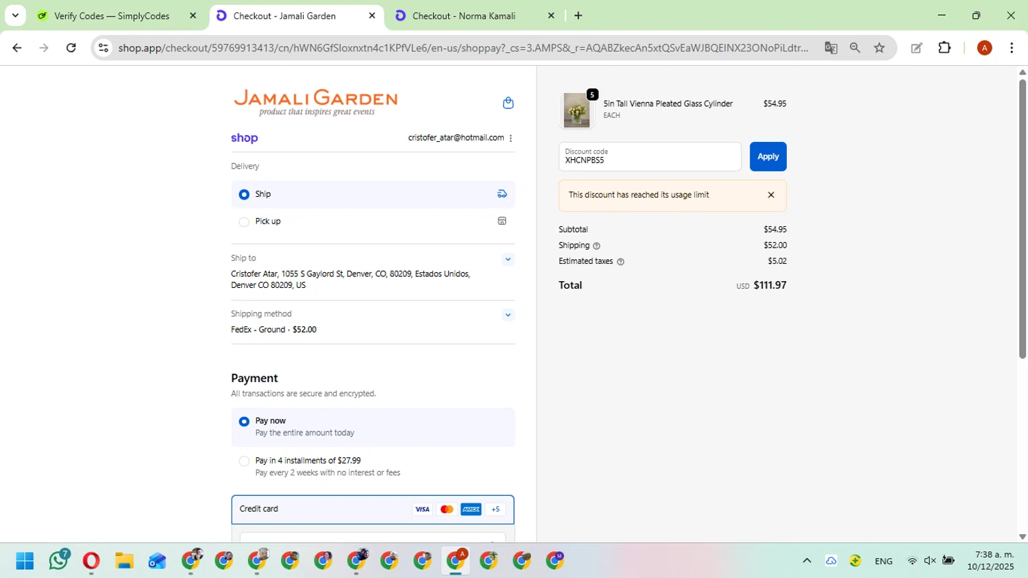Viewport: 1028px width, 578px height.
Task: Click the scrollbar down arrow
Action: (x=1023, y=537)
